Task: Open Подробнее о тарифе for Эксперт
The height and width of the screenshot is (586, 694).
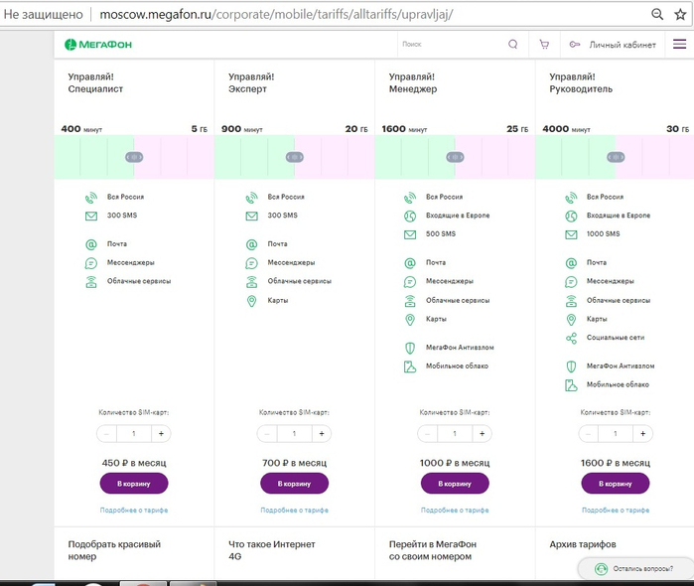Action: [x=294, y=511]
